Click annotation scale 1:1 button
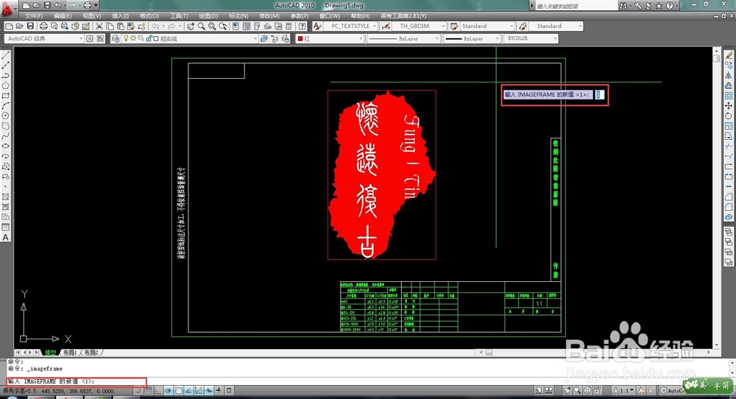This screenshot has width=736, height=399. coord(623,391)
